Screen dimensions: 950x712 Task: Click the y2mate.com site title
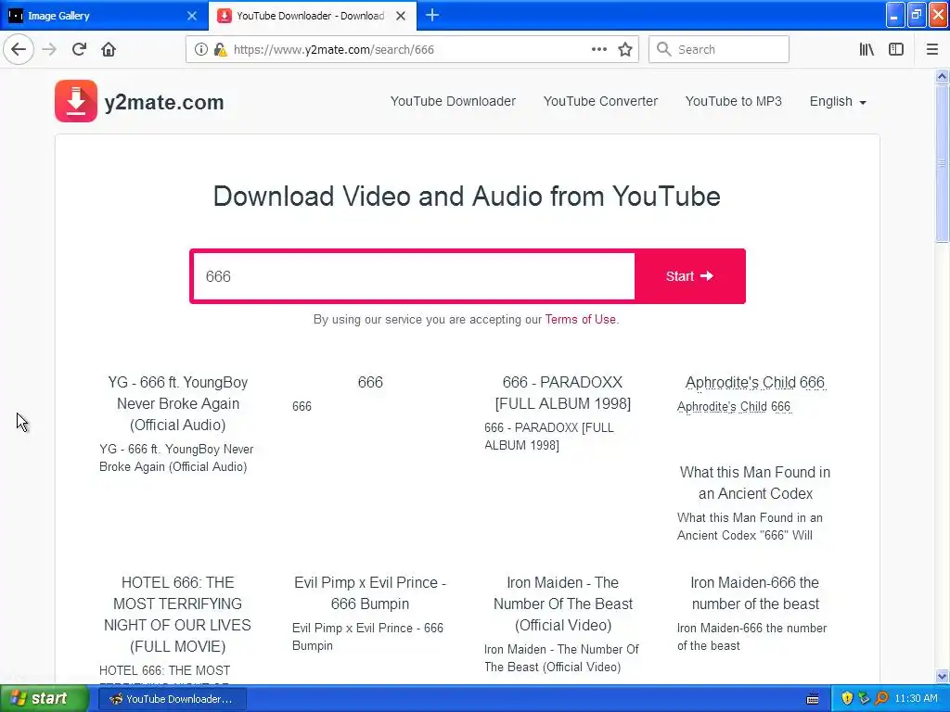[x=164, y=102]
